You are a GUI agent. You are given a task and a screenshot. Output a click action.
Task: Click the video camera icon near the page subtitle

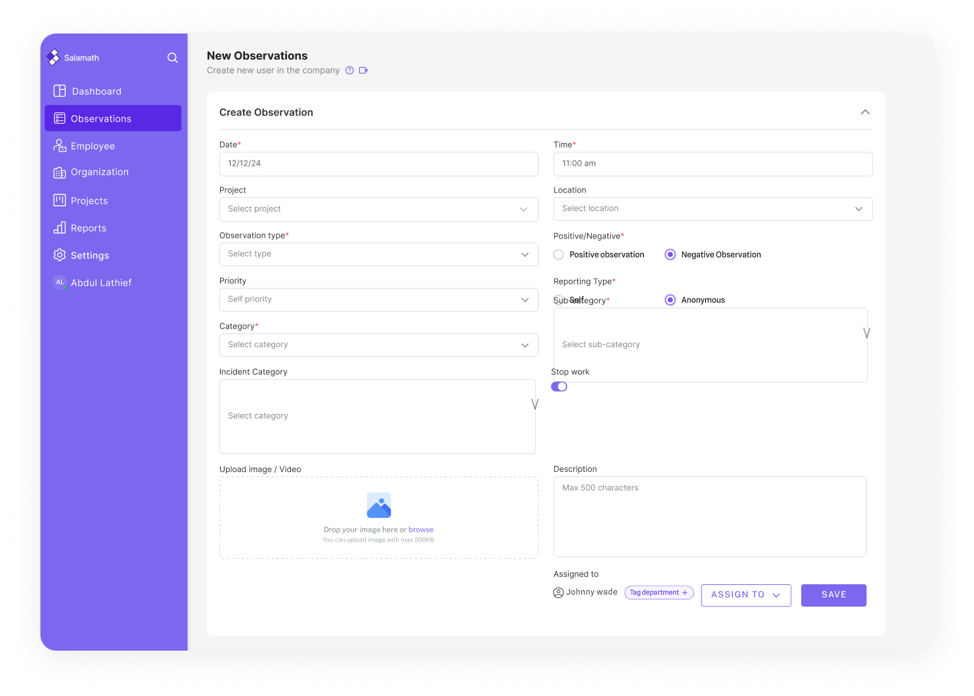point(362,70)
